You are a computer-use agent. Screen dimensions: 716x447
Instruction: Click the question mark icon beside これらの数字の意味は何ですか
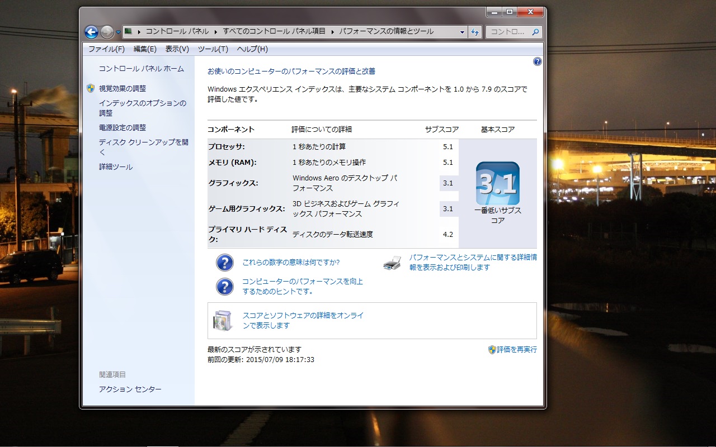[x=224, y=263]
